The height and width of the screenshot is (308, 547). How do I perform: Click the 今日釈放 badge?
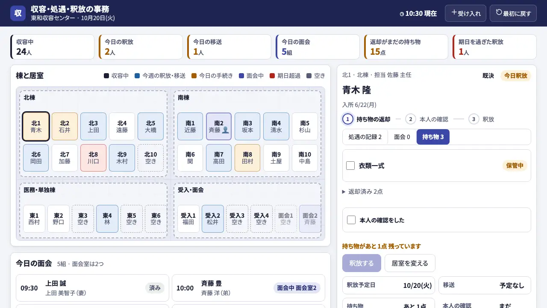point(516,76)
